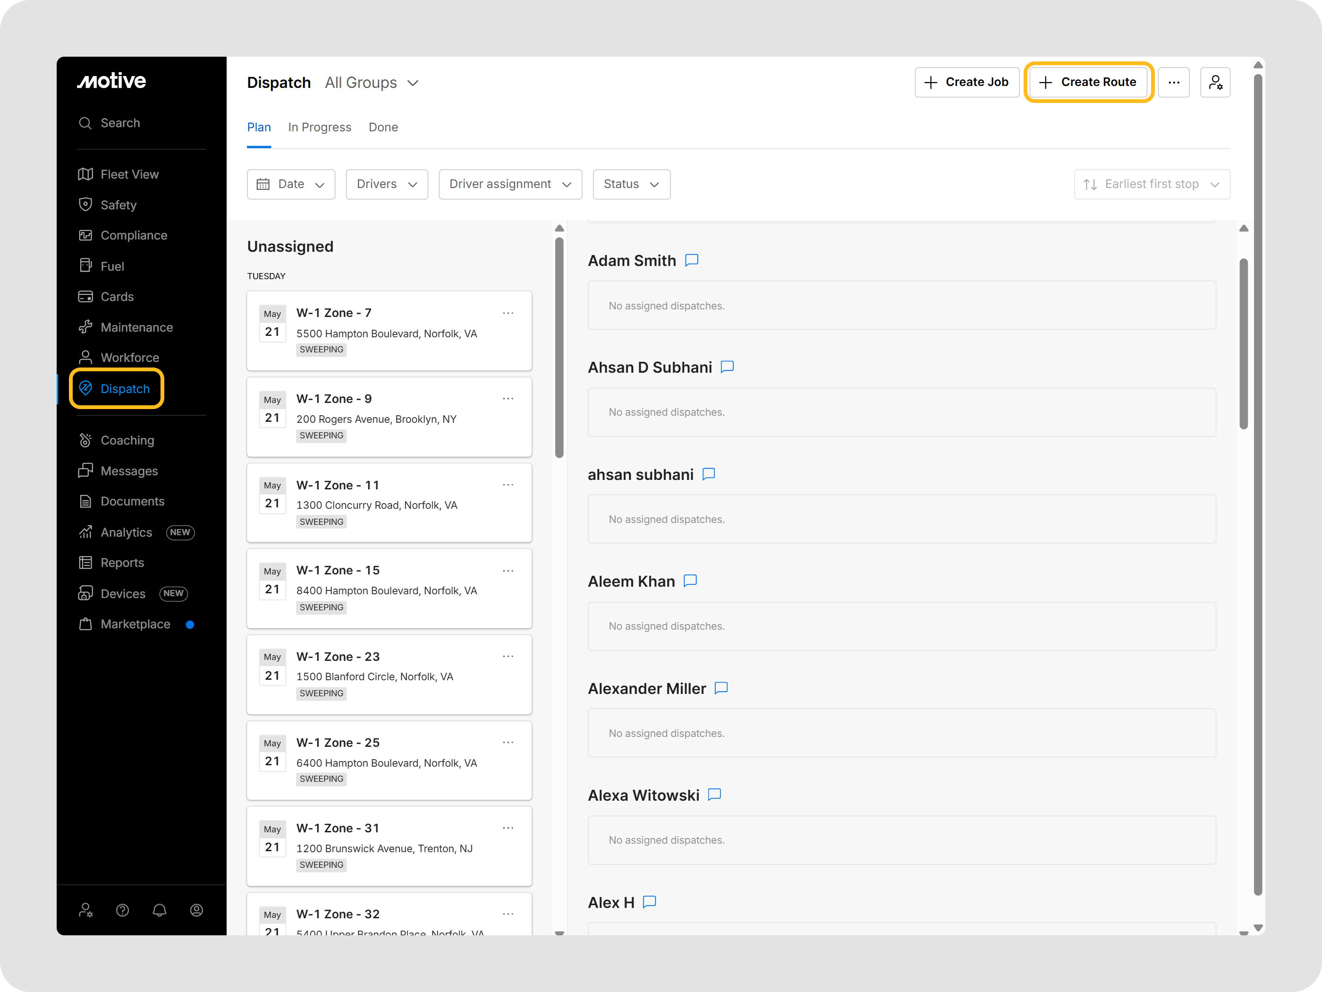The width and height of the screenshot is (1322, 992).
Task: Open the Status filter dropdown
Action: (631, 184)
